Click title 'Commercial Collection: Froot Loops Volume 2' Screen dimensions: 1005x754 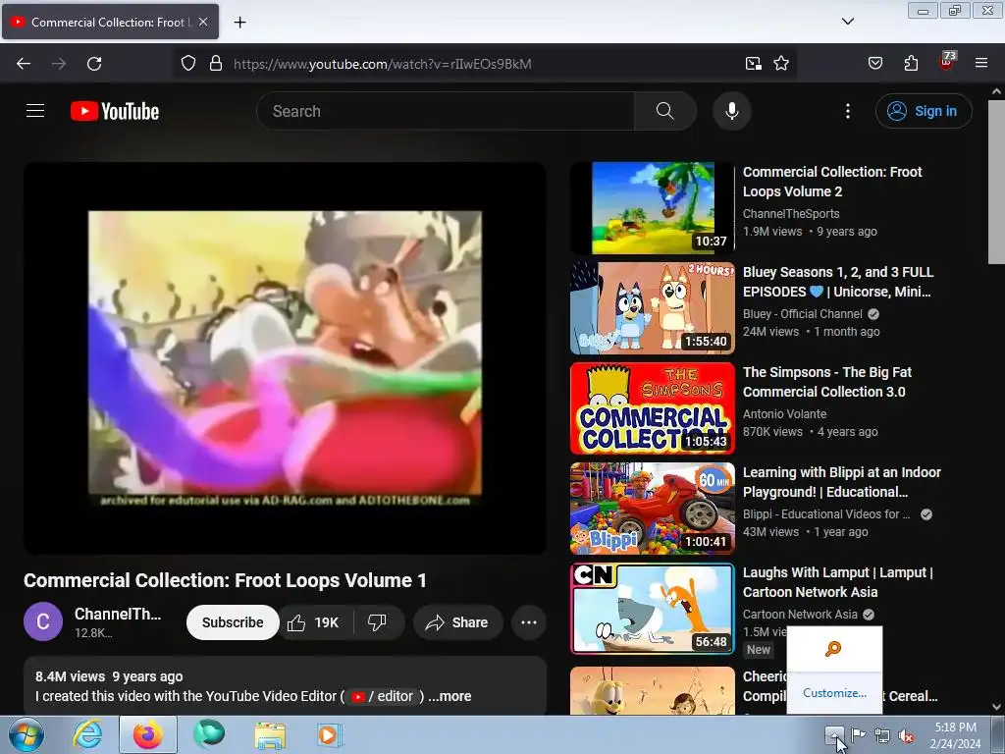[832, 182]
